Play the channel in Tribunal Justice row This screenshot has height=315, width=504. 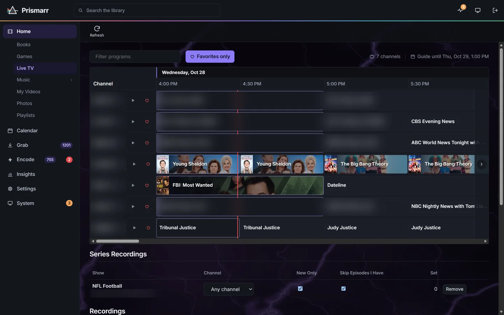(134, 228)
